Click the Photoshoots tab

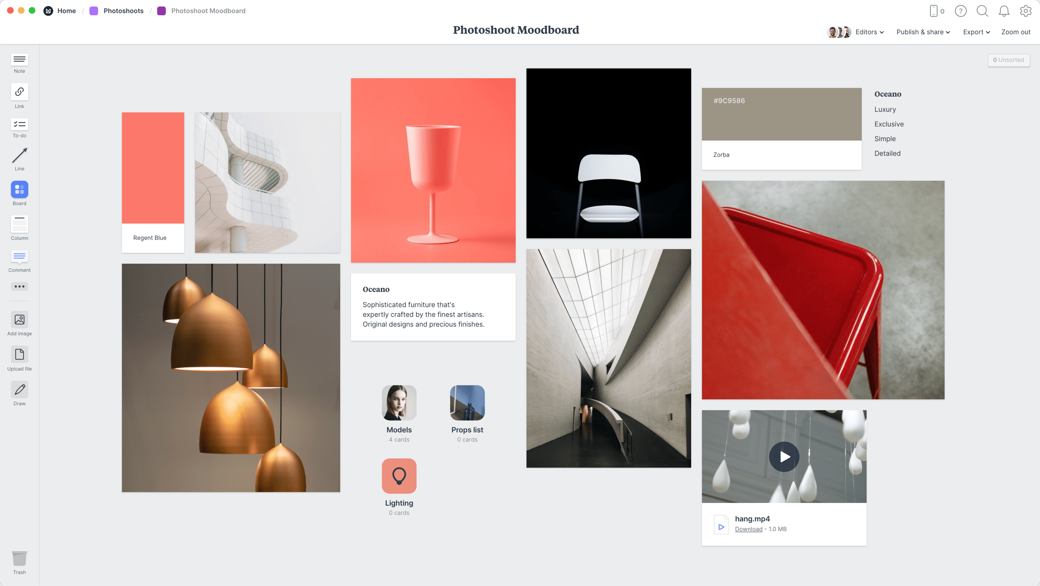(123, 11)
